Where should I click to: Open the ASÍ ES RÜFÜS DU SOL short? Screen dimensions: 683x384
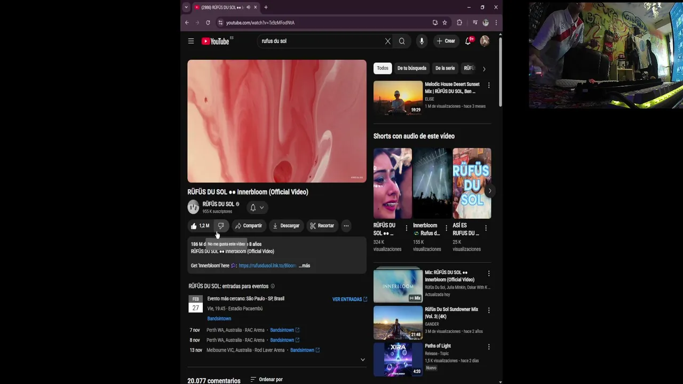(x=472, y=183)
